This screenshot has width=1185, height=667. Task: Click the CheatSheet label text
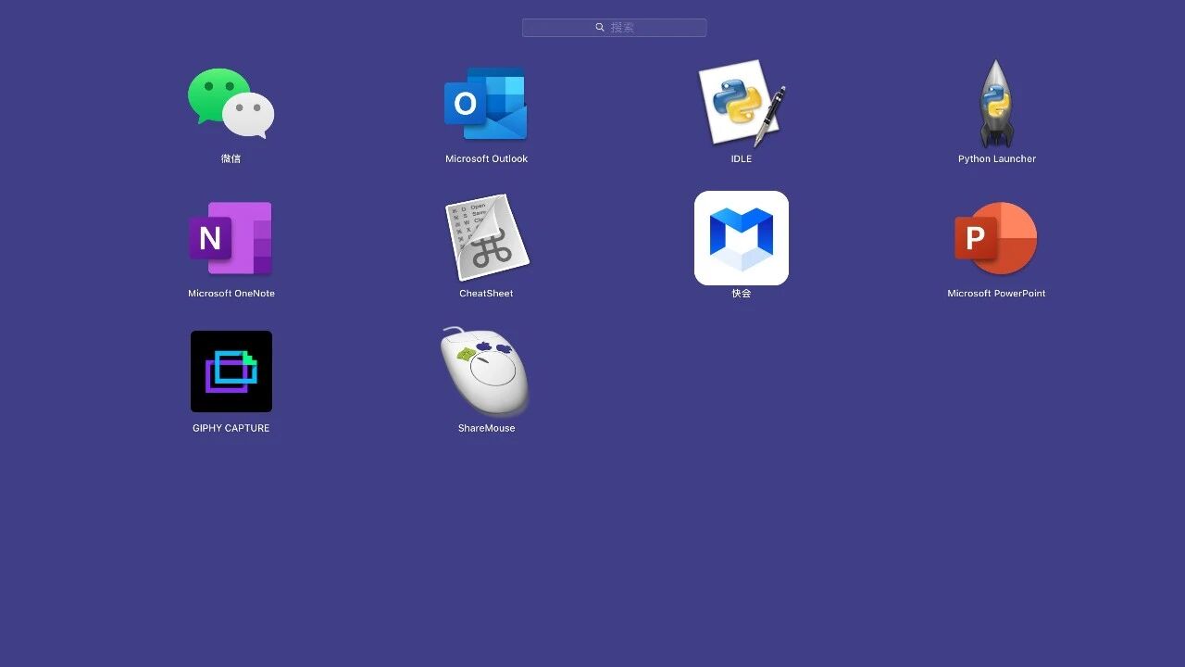pos(486,294)
